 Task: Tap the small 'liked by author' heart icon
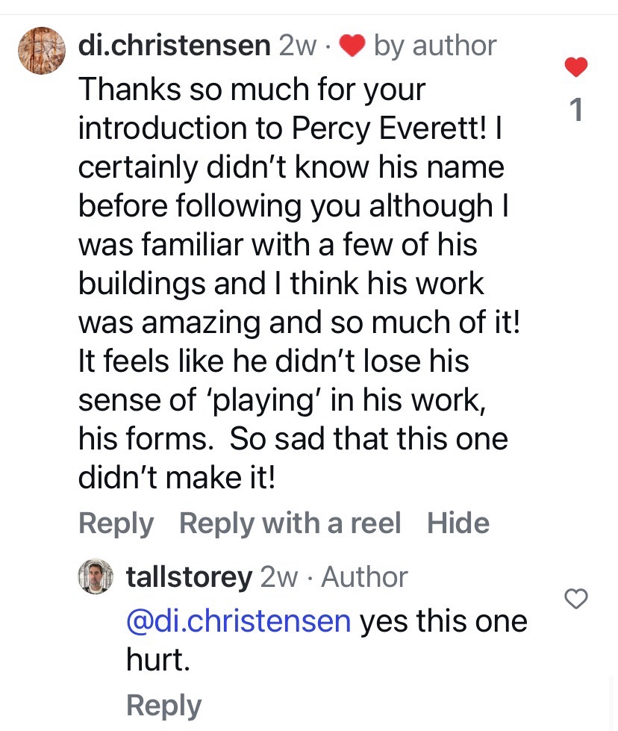coord(351,47)
